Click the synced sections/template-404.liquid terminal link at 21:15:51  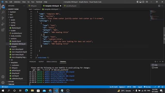click(59, 72)
